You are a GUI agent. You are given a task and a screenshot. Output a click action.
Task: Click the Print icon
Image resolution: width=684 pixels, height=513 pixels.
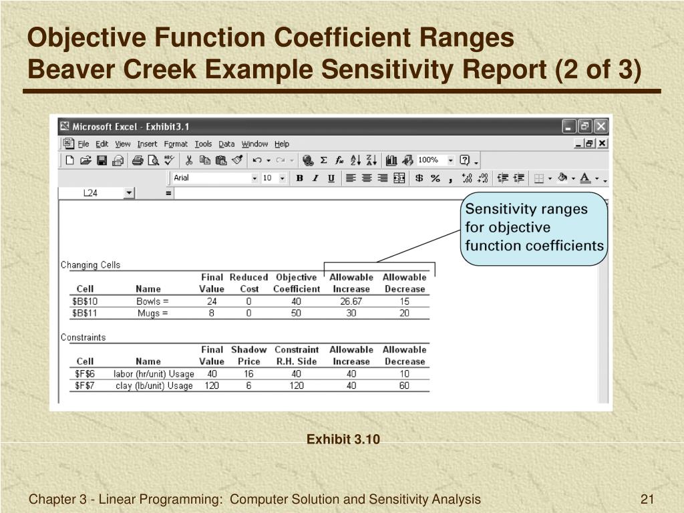[x=138, y=160]
